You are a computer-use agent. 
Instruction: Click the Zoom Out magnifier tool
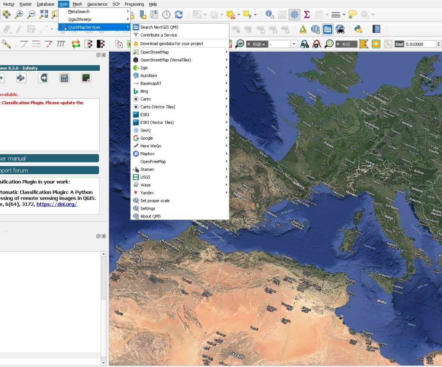tap(31, 14)
